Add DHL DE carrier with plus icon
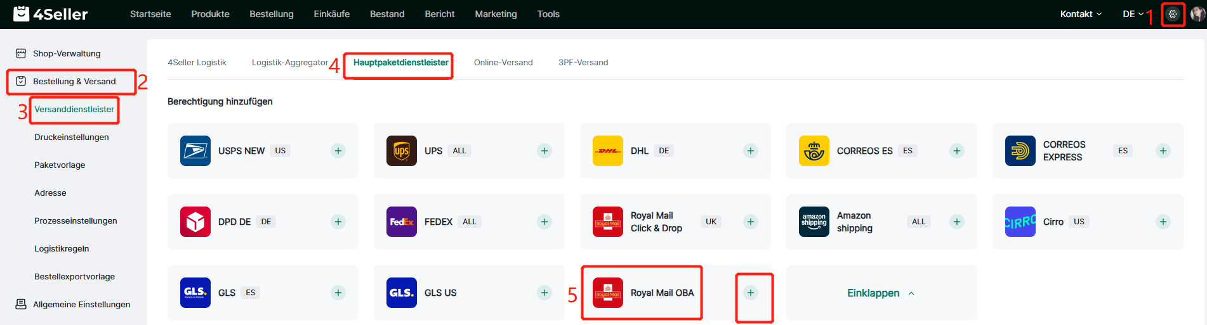1207x325 pixels. tap(751, 151)
